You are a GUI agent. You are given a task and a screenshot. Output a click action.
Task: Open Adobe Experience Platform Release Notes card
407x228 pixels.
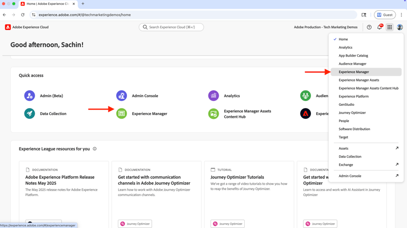click(63, 194)
